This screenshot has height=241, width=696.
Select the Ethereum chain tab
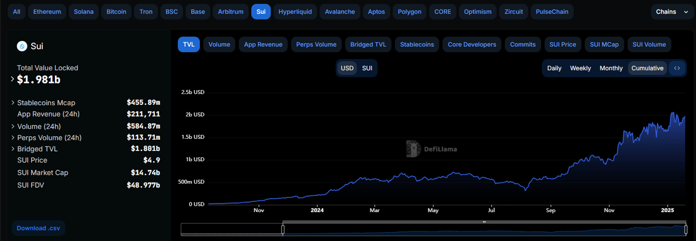point(47,12)
